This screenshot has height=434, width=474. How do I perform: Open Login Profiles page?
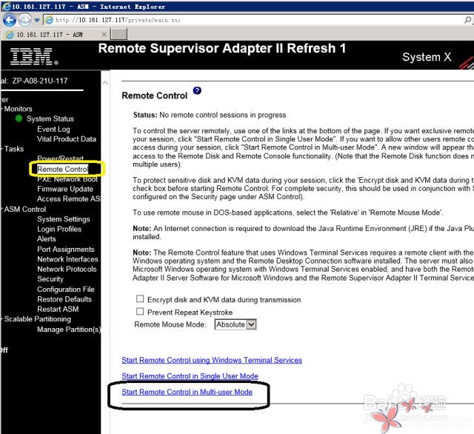click(x=59, y=229)
